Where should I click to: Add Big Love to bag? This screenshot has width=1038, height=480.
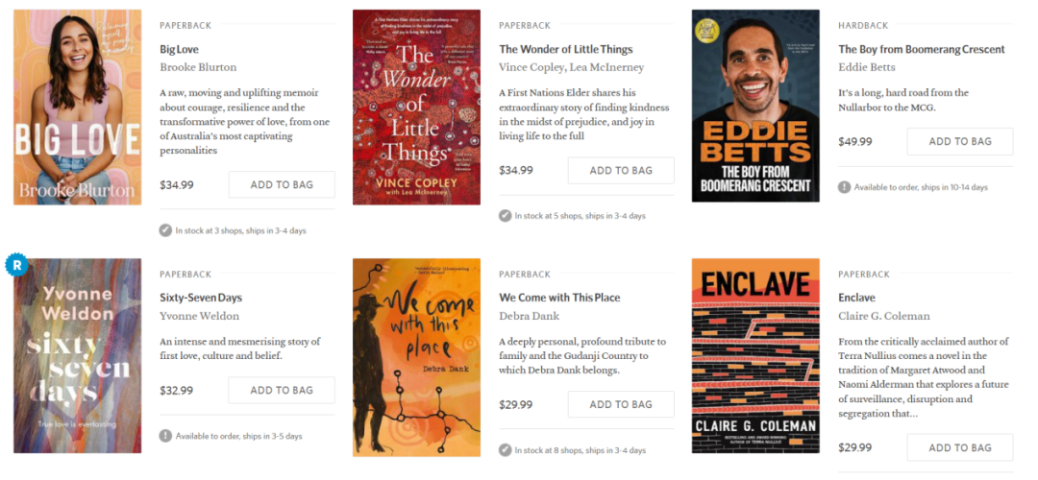tap(282, 184)
